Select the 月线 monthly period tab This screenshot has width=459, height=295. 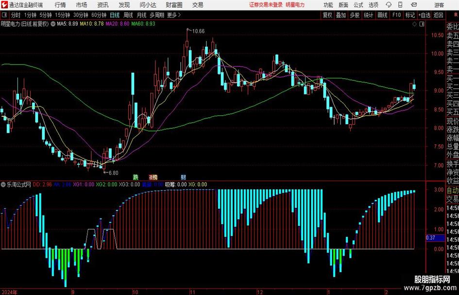142,15
